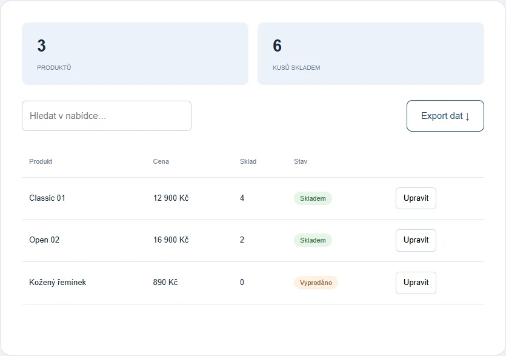Viewport: 506px width, 356px height.
Task: Click stock value 4 for Classic 01
Action: pos(242,198)
